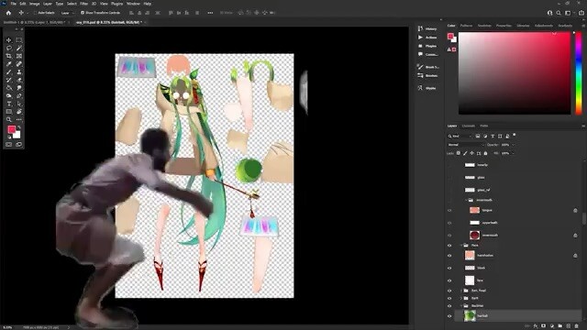Switch to the Swatches tab
Image resolution: width=587 pixels, height=330 pixels.
click(x=484, y=26)
